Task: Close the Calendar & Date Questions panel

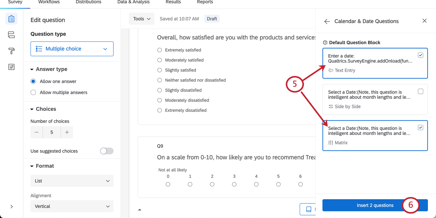Action: click(x=424, y=21)
